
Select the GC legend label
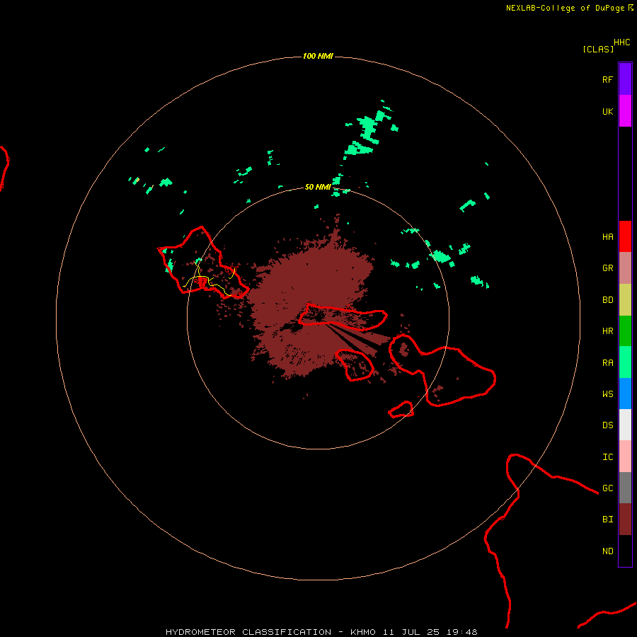pos(607,488)
